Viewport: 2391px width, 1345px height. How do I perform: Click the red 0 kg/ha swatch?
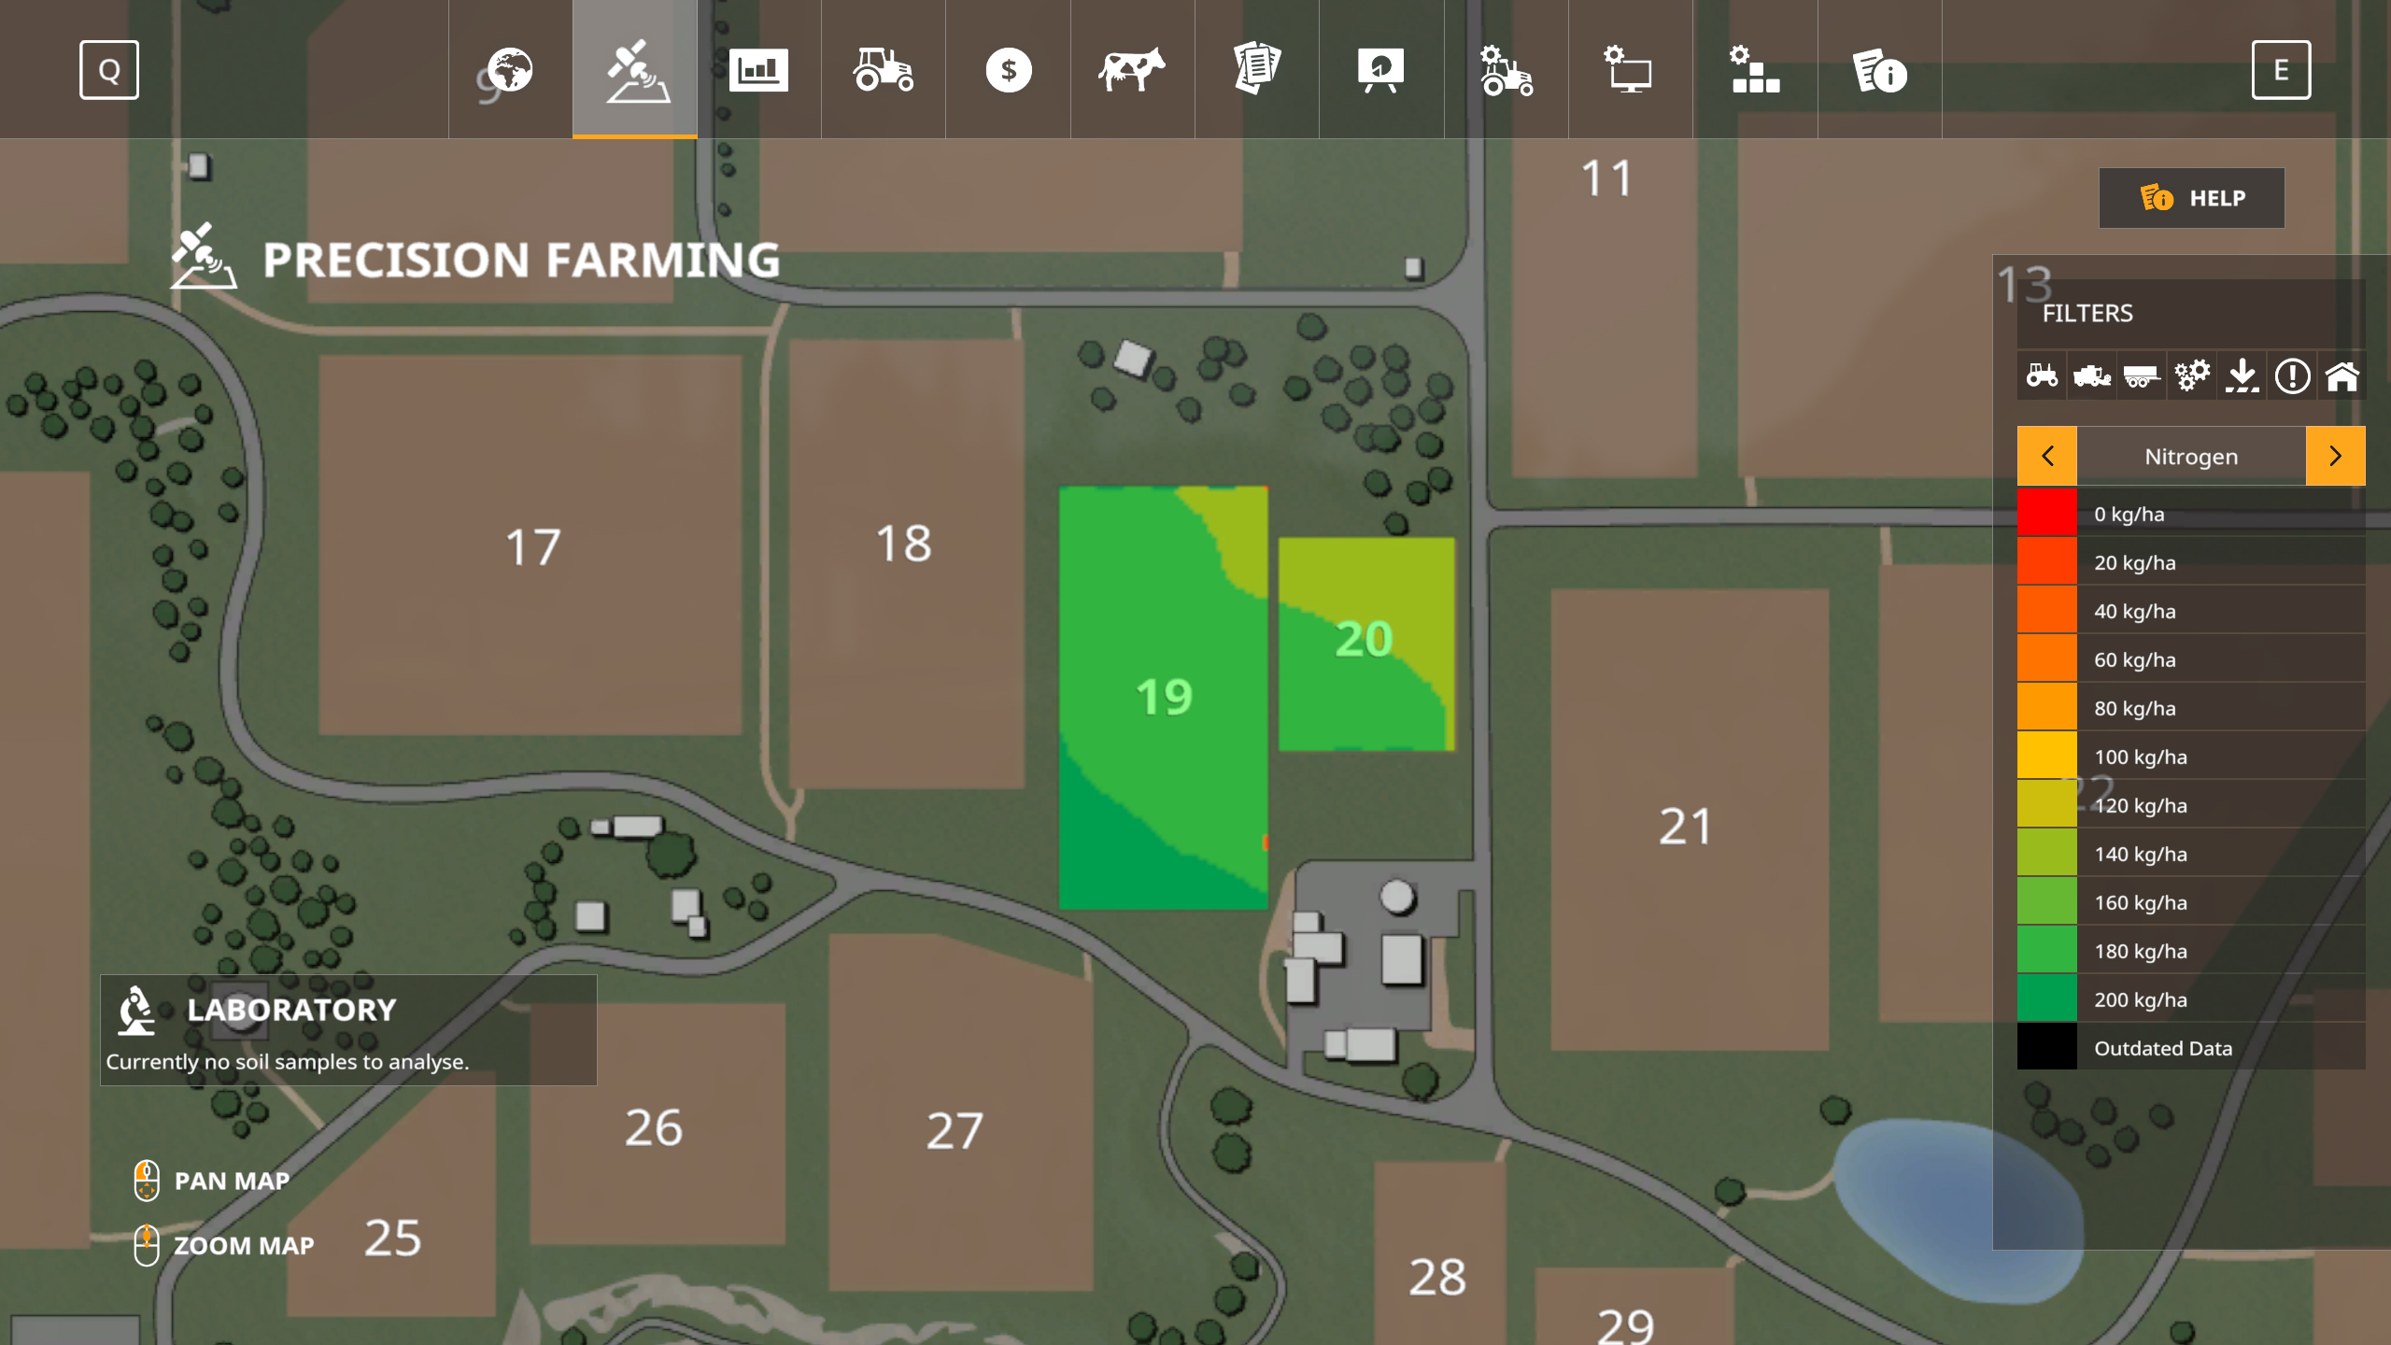(2046, 513)
